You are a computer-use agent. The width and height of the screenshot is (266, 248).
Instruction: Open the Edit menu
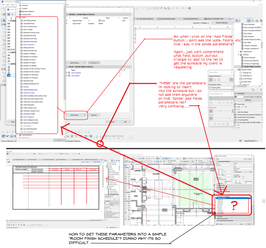pyautogui.click(x=8, y=5)
